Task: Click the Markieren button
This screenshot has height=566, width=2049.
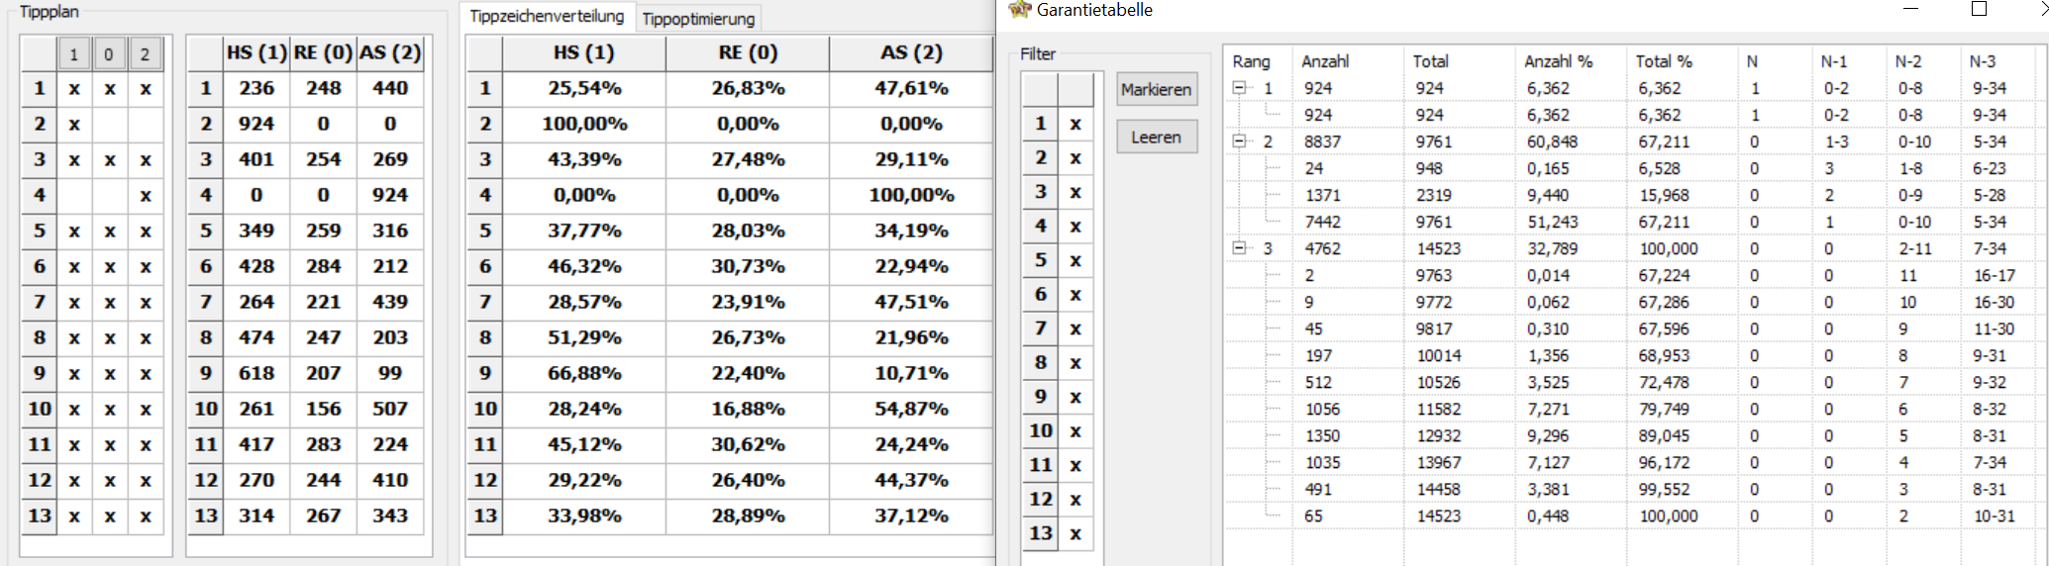Action: click(x=1156, y=89)
